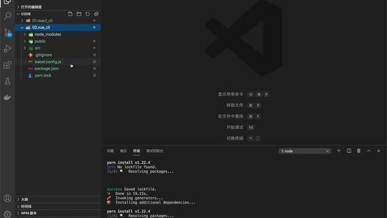Switch to the 输出 output tab
The width and height of the screenshot is (387, 218).
pyautogui.click(x=123, y=151)
